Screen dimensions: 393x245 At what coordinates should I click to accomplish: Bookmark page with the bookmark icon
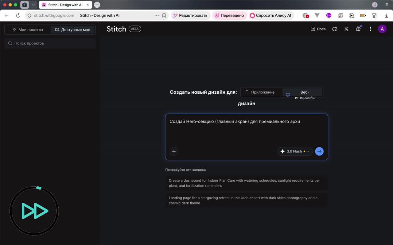pos(164,15)
